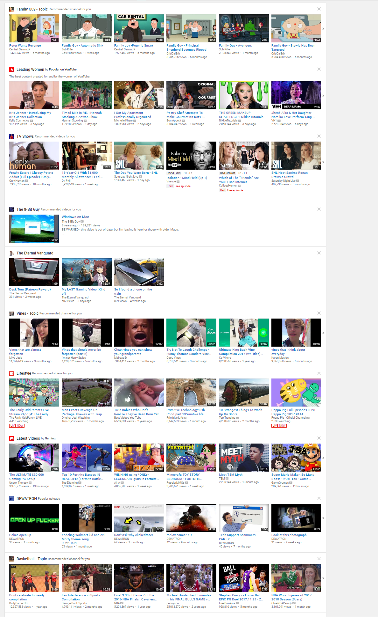
Task: Click the Saturday Night Live channel name
Action: point(126,177)
